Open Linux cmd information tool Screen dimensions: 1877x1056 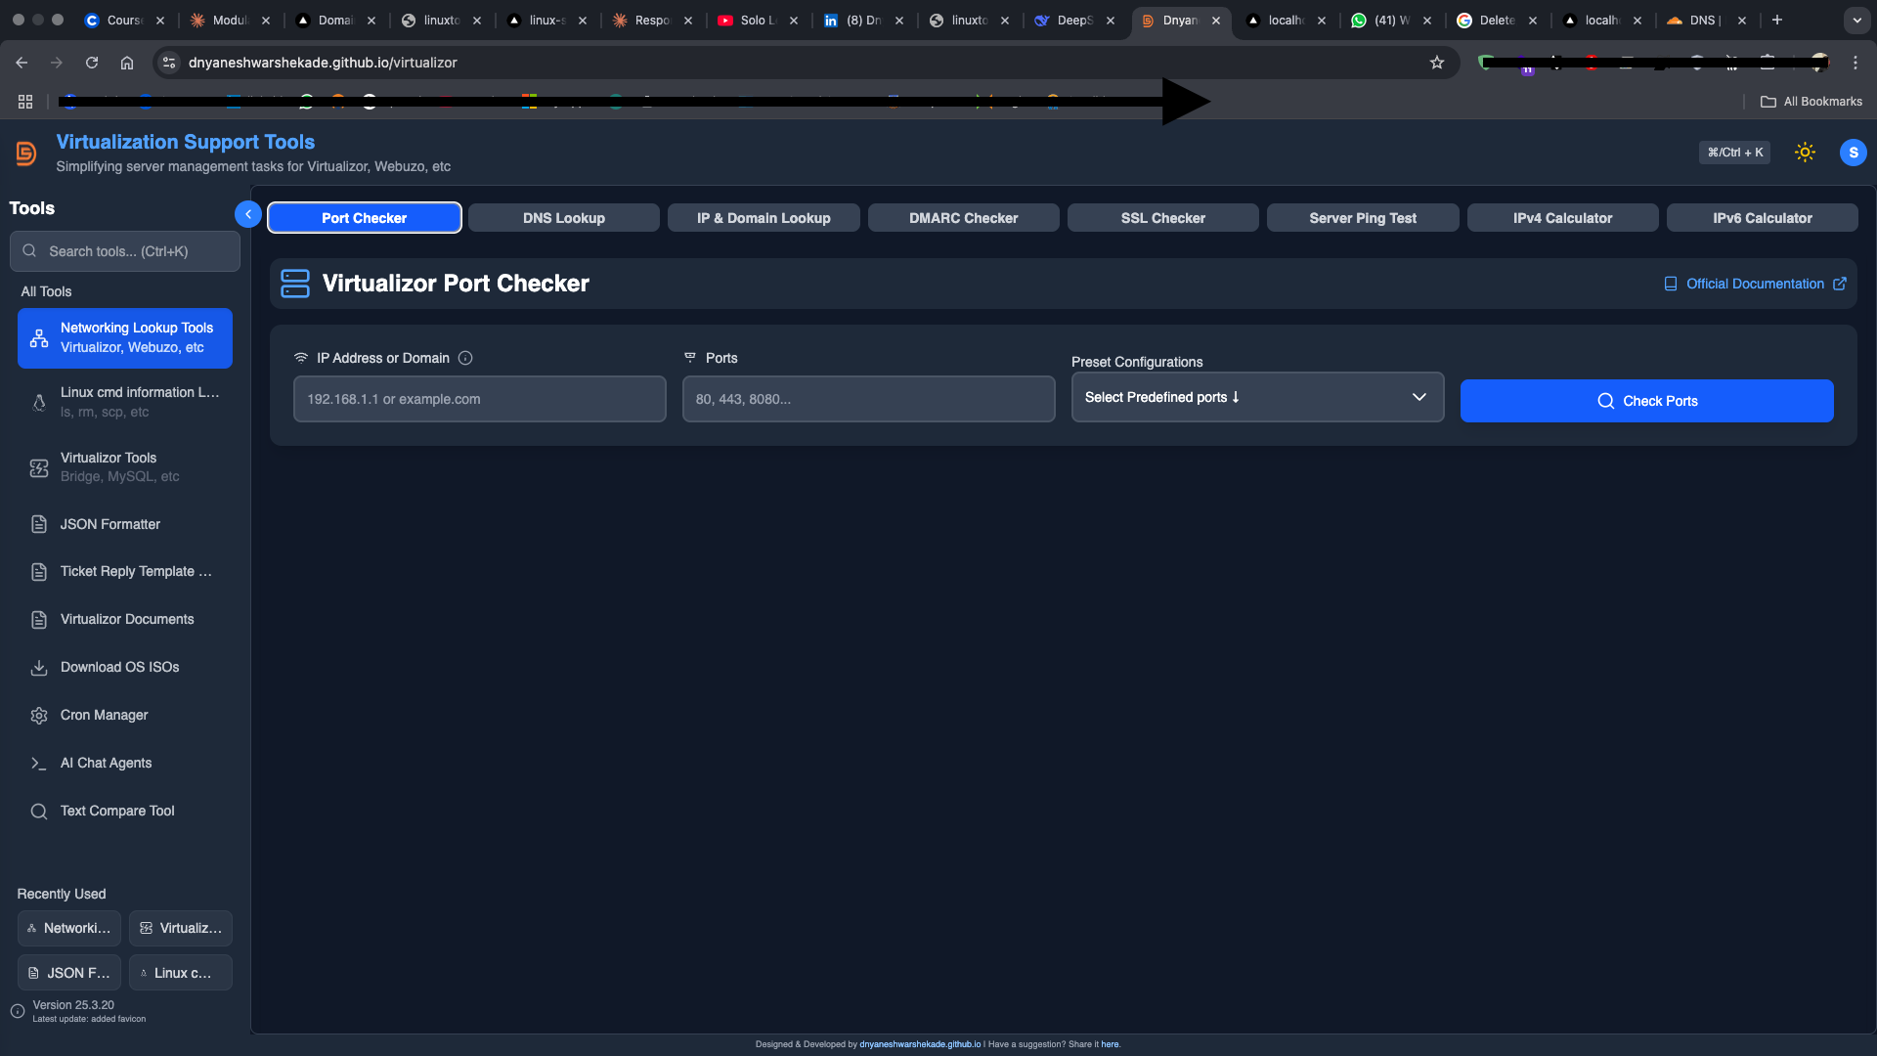(125, 402)
